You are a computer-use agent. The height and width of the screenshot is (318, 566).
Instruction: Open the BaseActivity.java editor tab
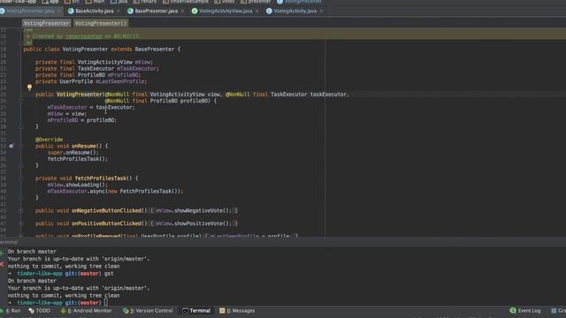pos(95,11)
